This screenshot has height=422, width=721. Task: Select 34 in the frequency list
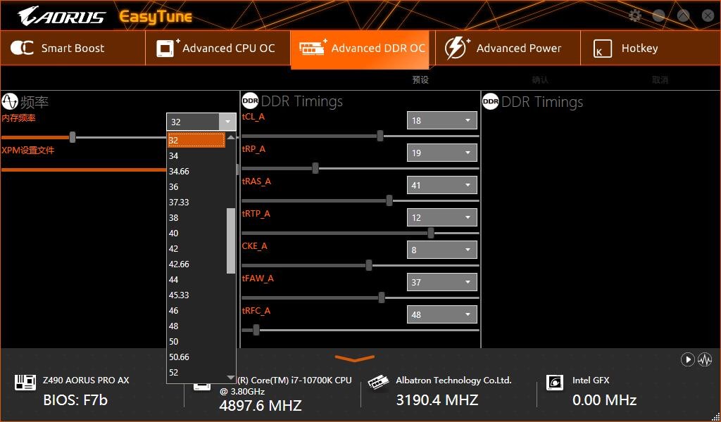(197, 156)
